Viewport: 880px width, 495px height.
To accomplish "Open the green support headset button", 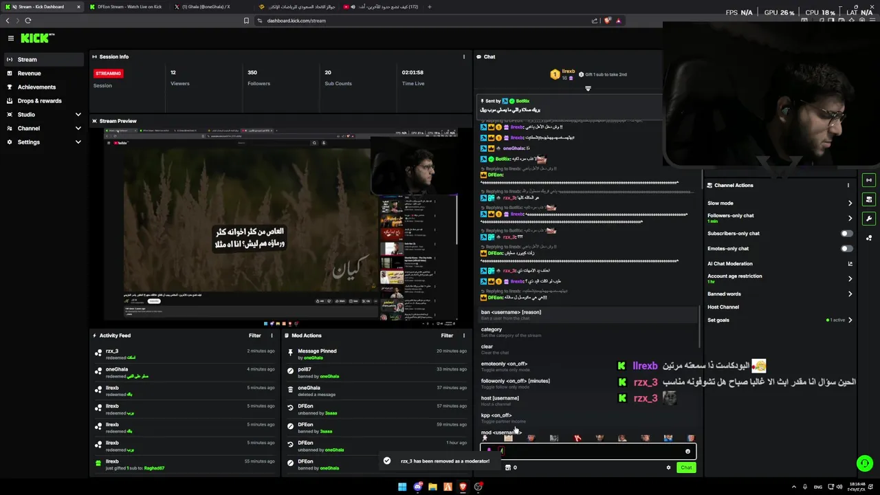I will 865,464.
